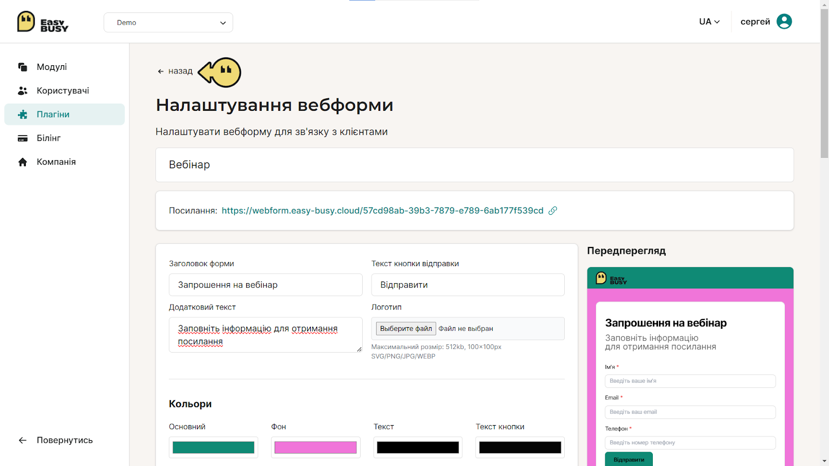Click the preview Ім'я input
This screenshot has width=829, height=466.
click(690, 381)
